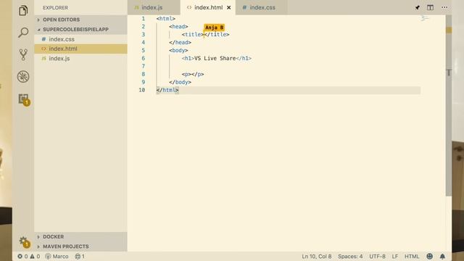Select the index.html tab
464x261 pixels.
(208, 8)
